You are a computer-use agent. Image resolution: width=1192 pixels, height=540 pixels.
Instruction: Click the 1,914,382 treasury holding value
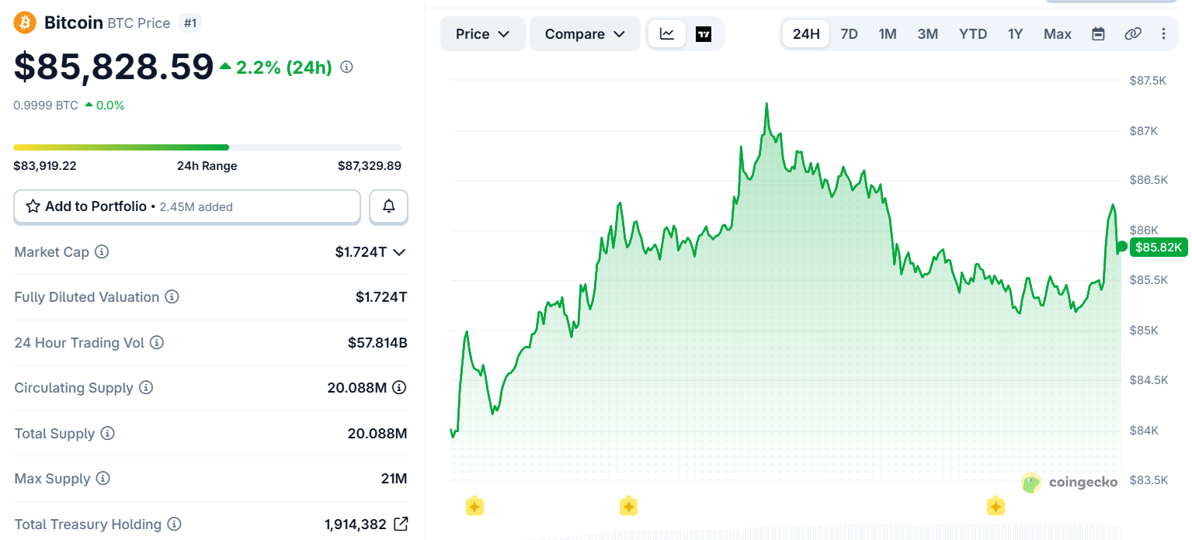point(356,524)
